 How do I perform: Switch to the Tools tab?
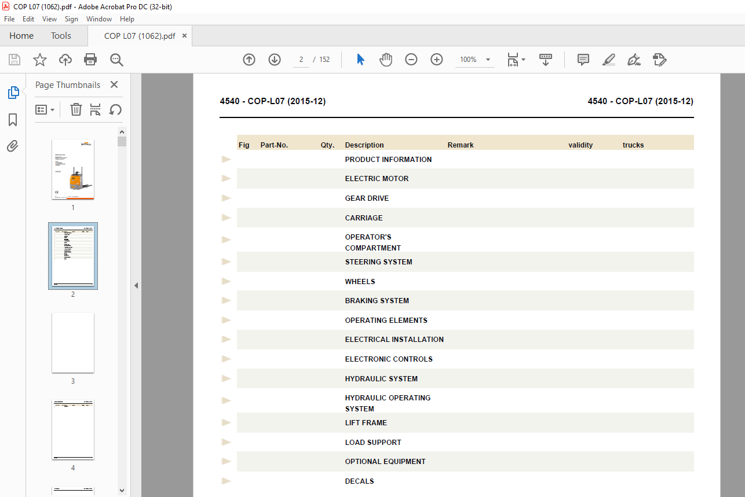[61, 36]
